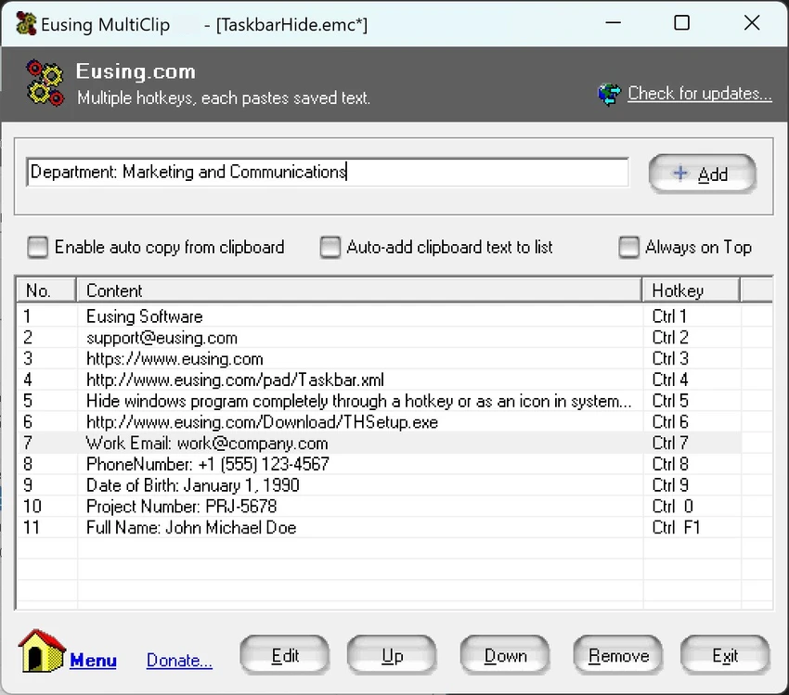Screen dimensions: 789x695
Task: Click the Content column header
Action: (359, 290)
